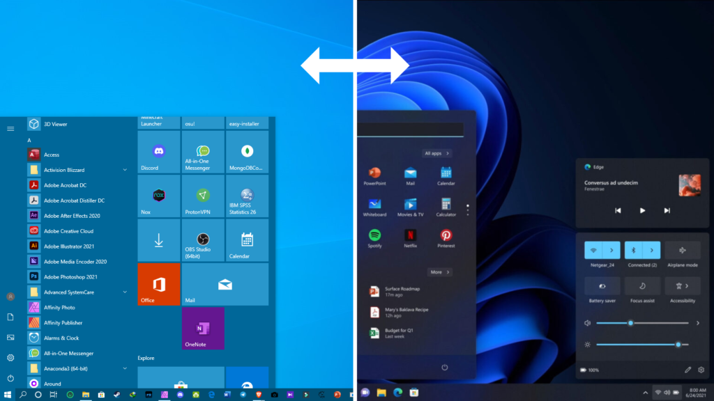Play the Edge media track
Image resolution: width=714 pixels, height=401 pixels.
[642, 210]
